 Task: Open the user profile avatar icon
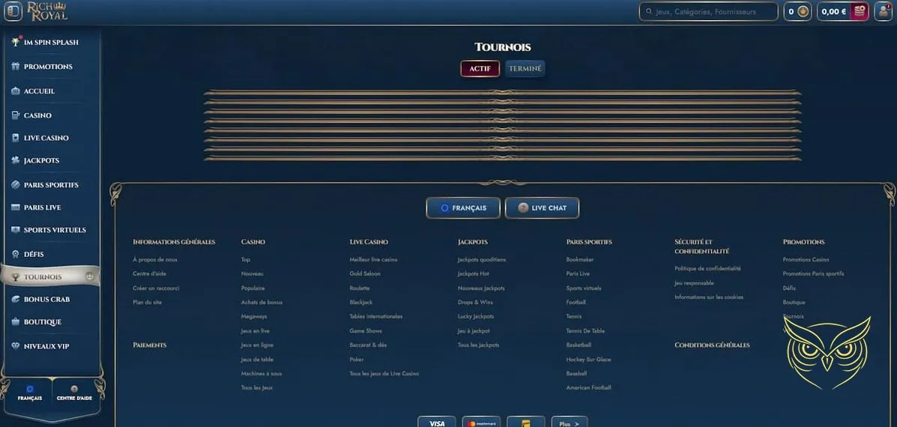point(883,11)
